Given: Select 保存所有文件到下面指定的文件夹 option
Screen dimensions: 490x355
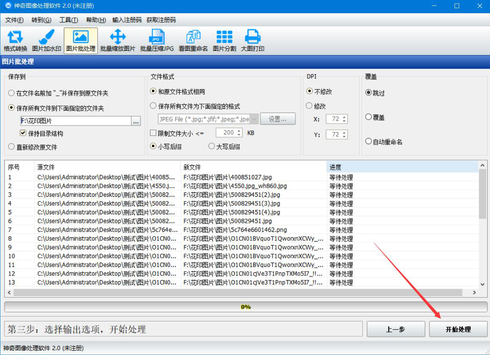Looking at the screenshot, I should coord(56,108).
